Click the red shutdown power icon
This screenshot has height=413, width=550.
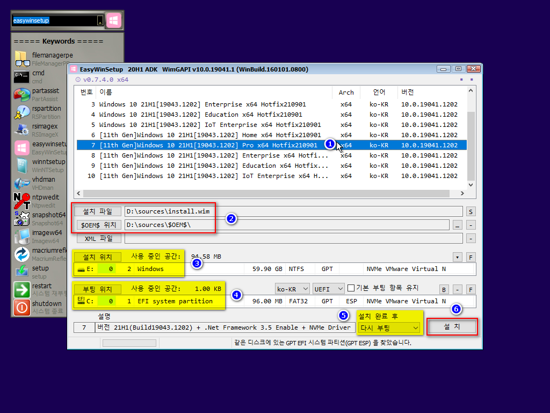click(x=21, y=308)
